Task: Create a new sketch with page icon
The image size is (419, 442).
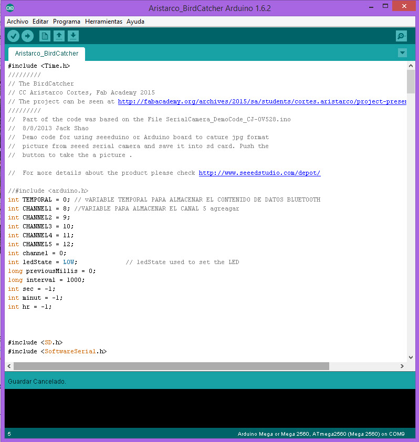Action: 45,36
